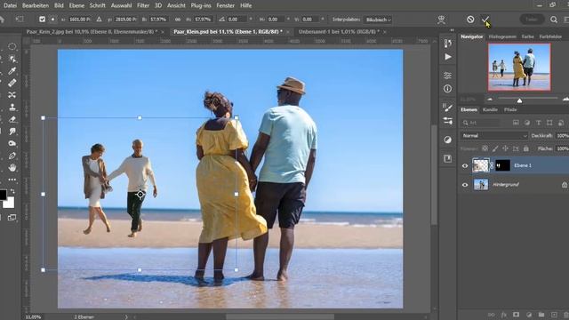
Task: Toggle the reference point checkbox
Action: (x=42, y=20)
